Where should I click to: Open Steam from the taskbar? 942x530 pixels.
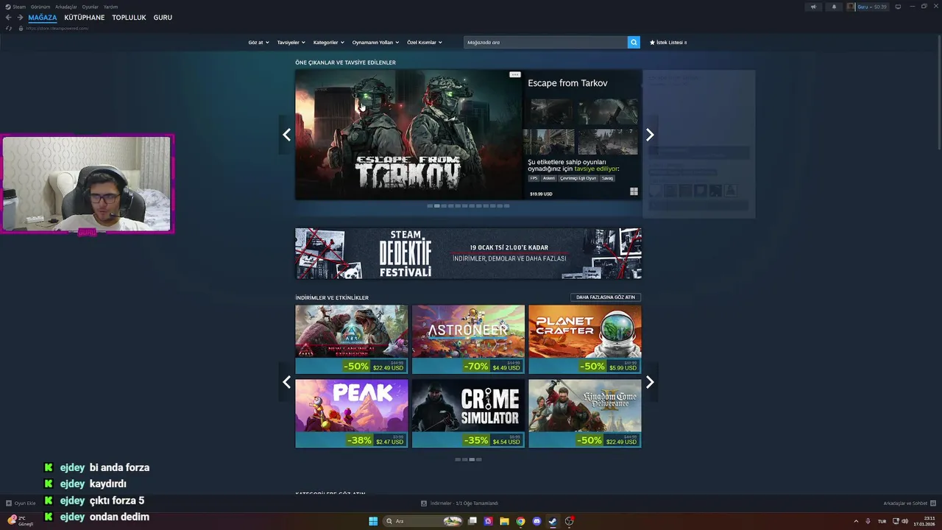[553, 521]
